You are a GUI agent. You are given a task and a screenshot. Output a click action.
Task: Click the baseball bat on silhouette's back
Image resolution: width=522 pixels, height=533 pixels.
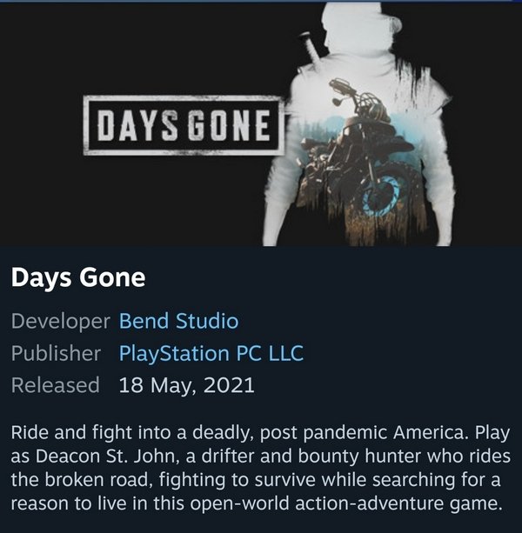(x=311, y=50)
